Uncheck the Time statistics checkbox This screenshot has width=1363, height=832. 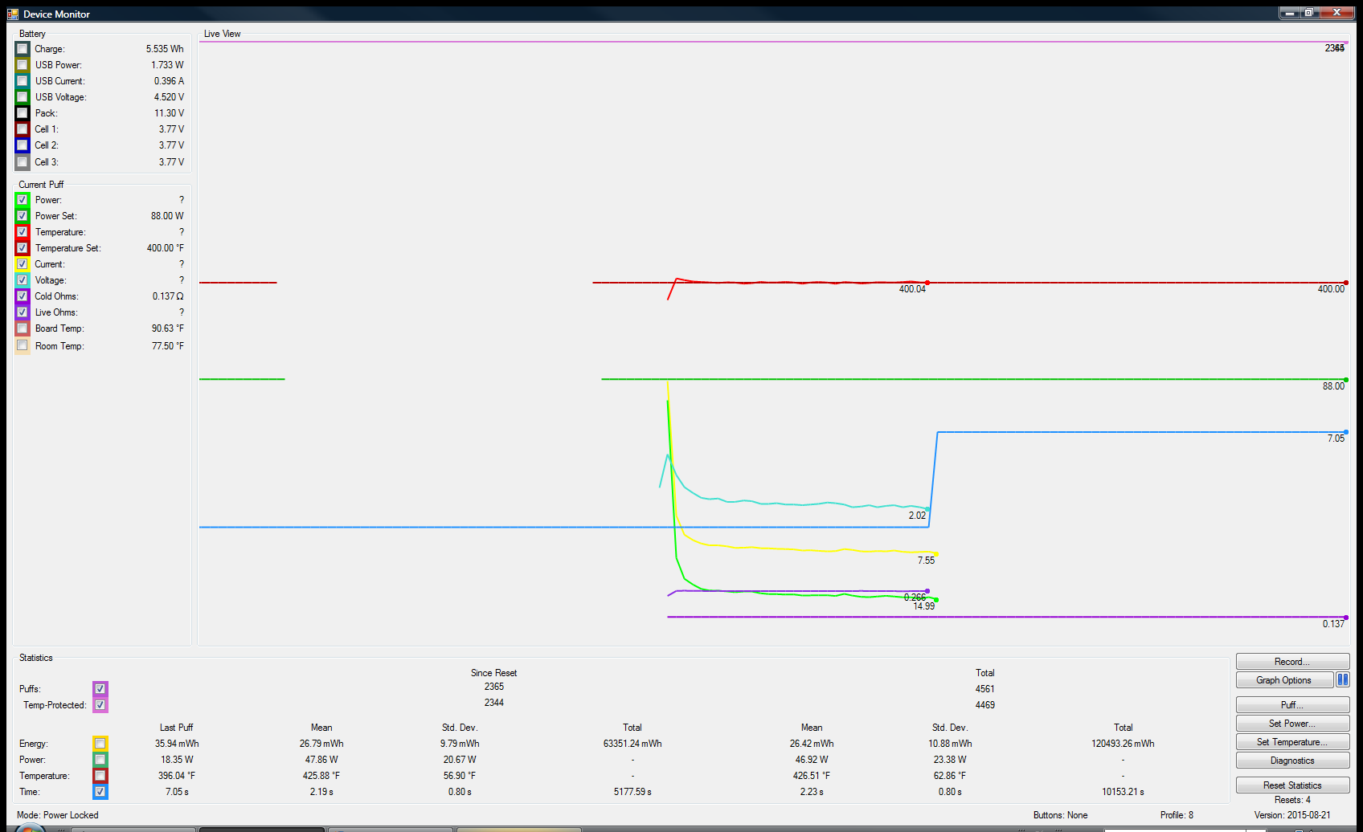(100, 792)
